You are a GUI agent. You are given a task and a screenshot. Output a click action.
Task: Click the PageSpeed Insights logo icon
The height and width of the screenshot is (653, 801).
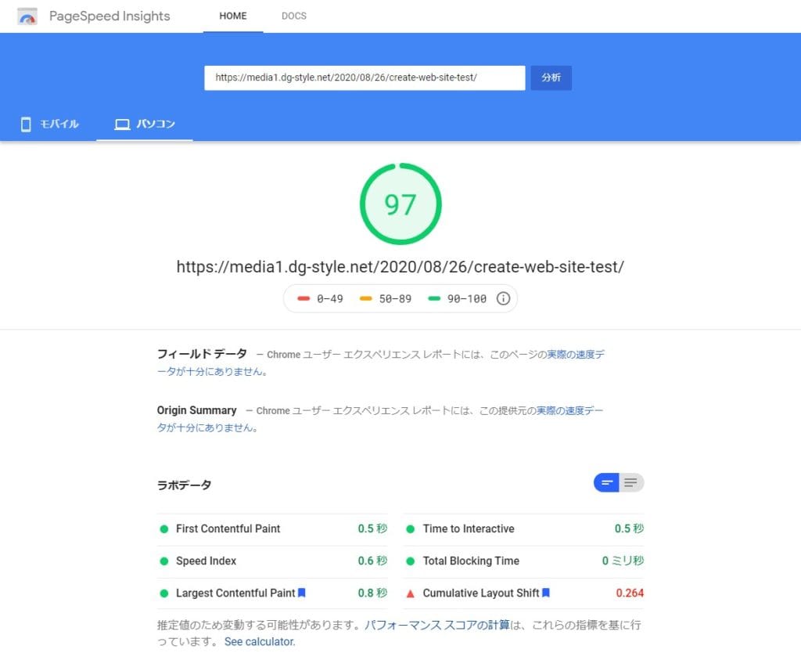point(27,16)
